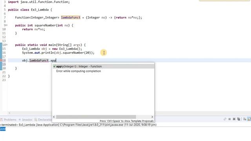
Task: Click the selected '400' console output
Action: [x=3, y=129]
